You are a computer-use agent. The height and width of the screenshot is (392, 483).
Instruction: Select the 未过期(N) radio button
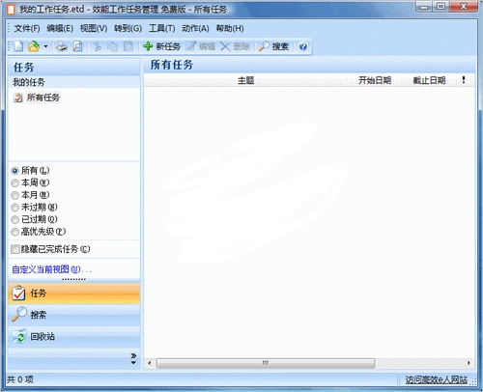[x=14, y=208]
